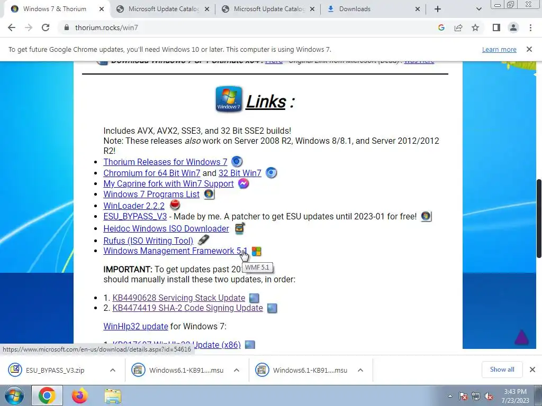This screenshot has width=542, height=406.
Task: Click the Windows 7 logo beside Links heading
Action: (x=229, y=99)
